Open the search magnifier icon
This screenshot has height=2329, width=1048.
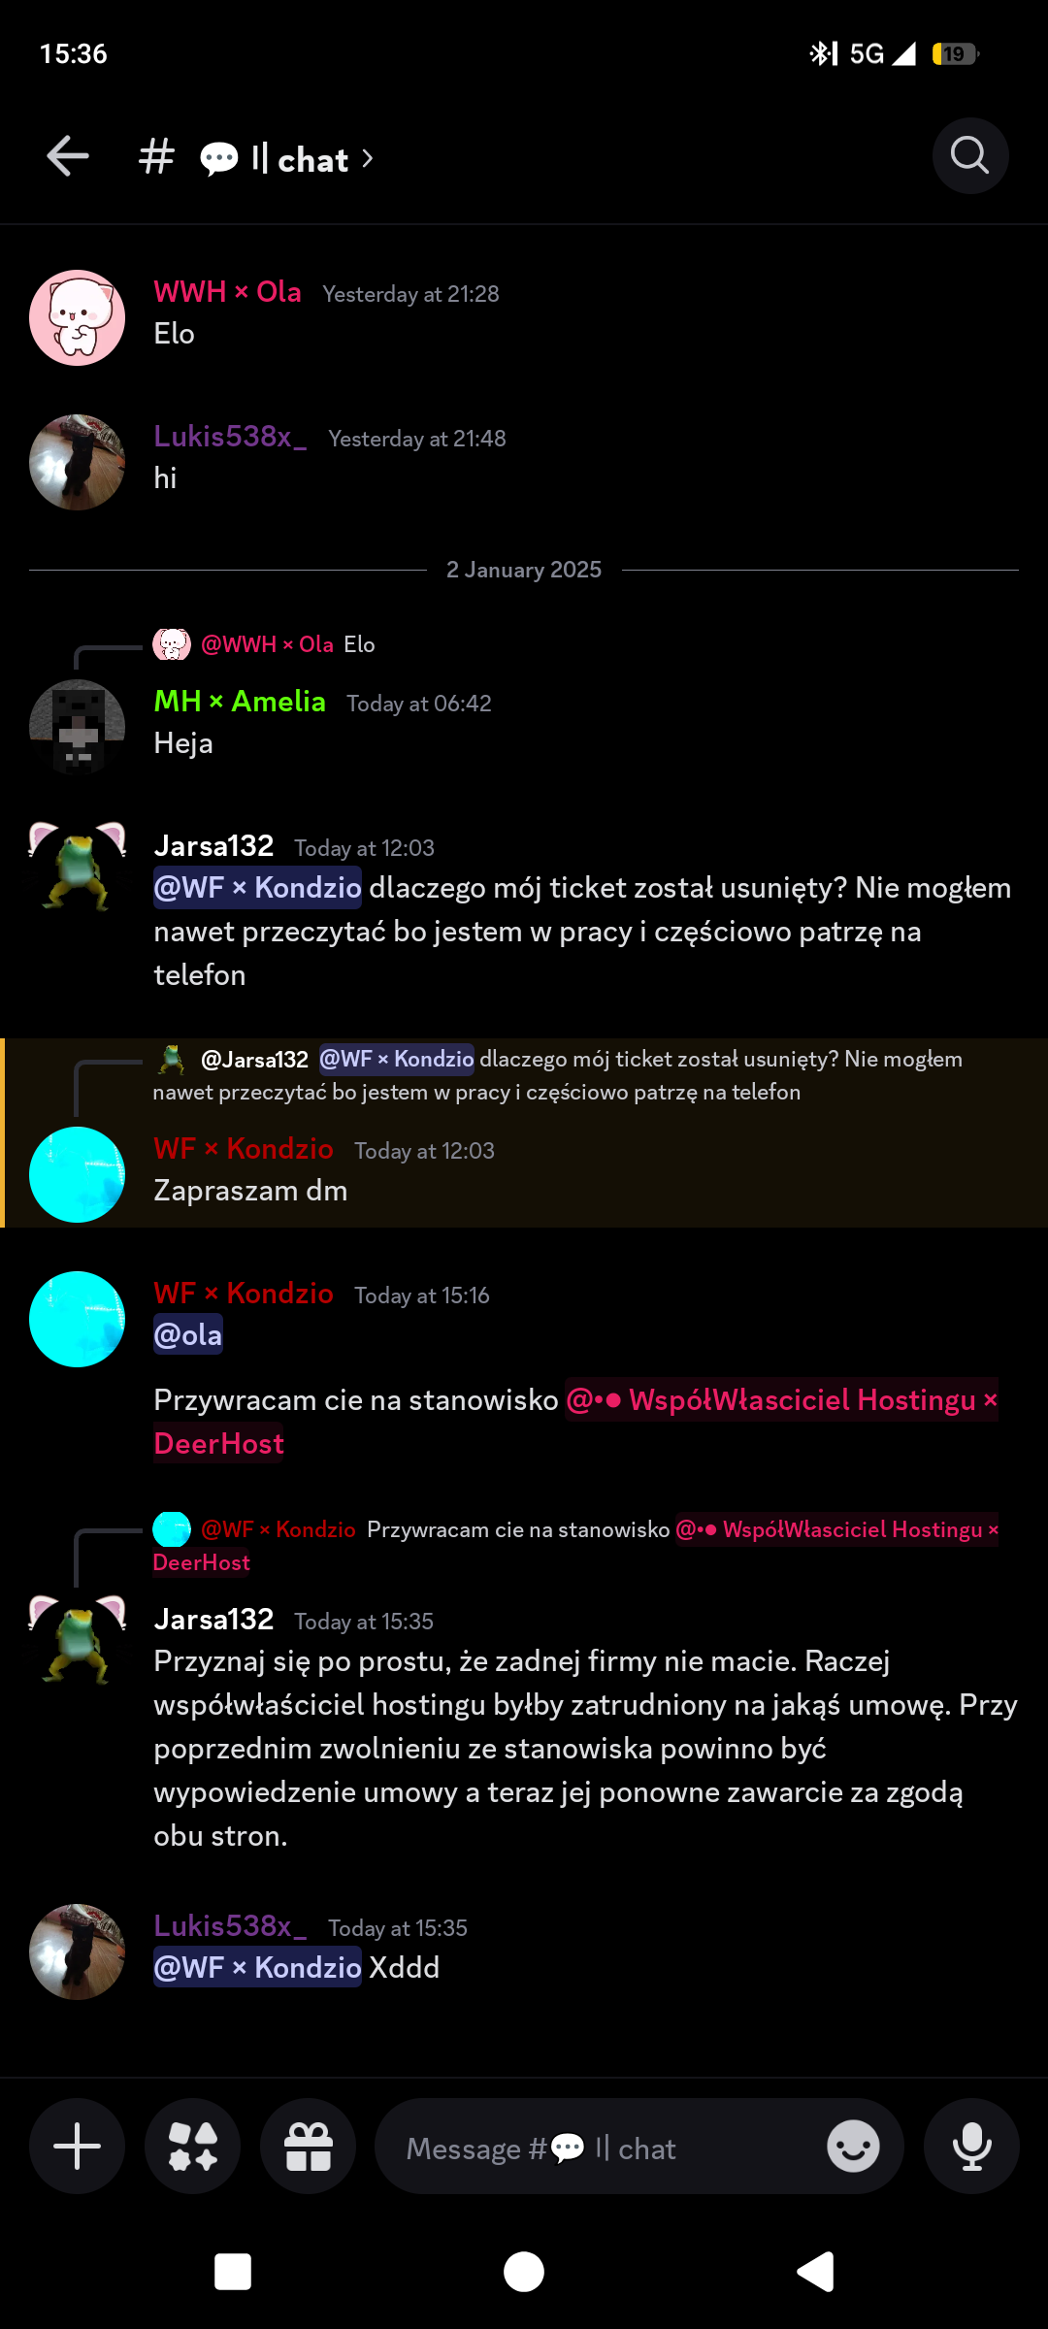coord(969,155)
